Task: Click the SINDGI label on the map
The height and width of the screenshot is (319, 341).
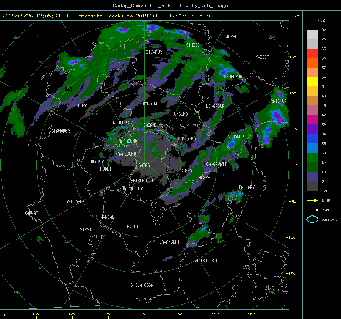Action: (x=193, y=45)
